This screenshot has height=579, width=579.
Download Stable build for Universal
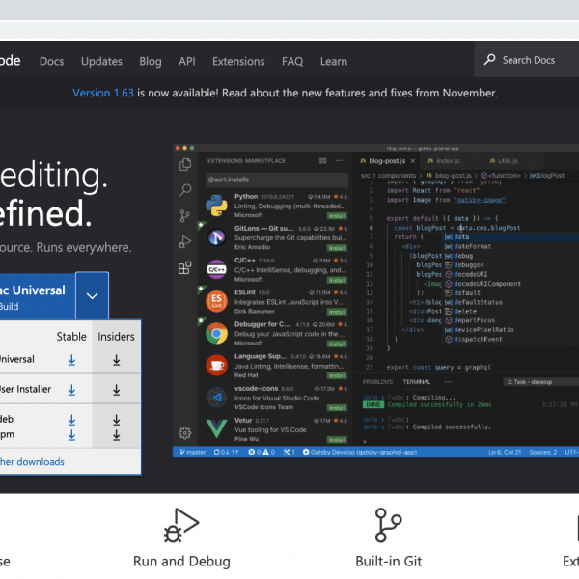(71, 360)
